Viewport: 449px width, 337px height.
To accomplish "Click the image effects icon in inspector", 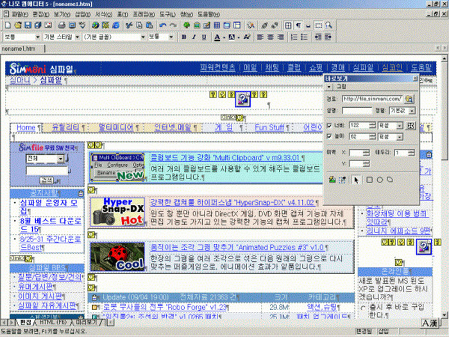I will pos(332,180).
